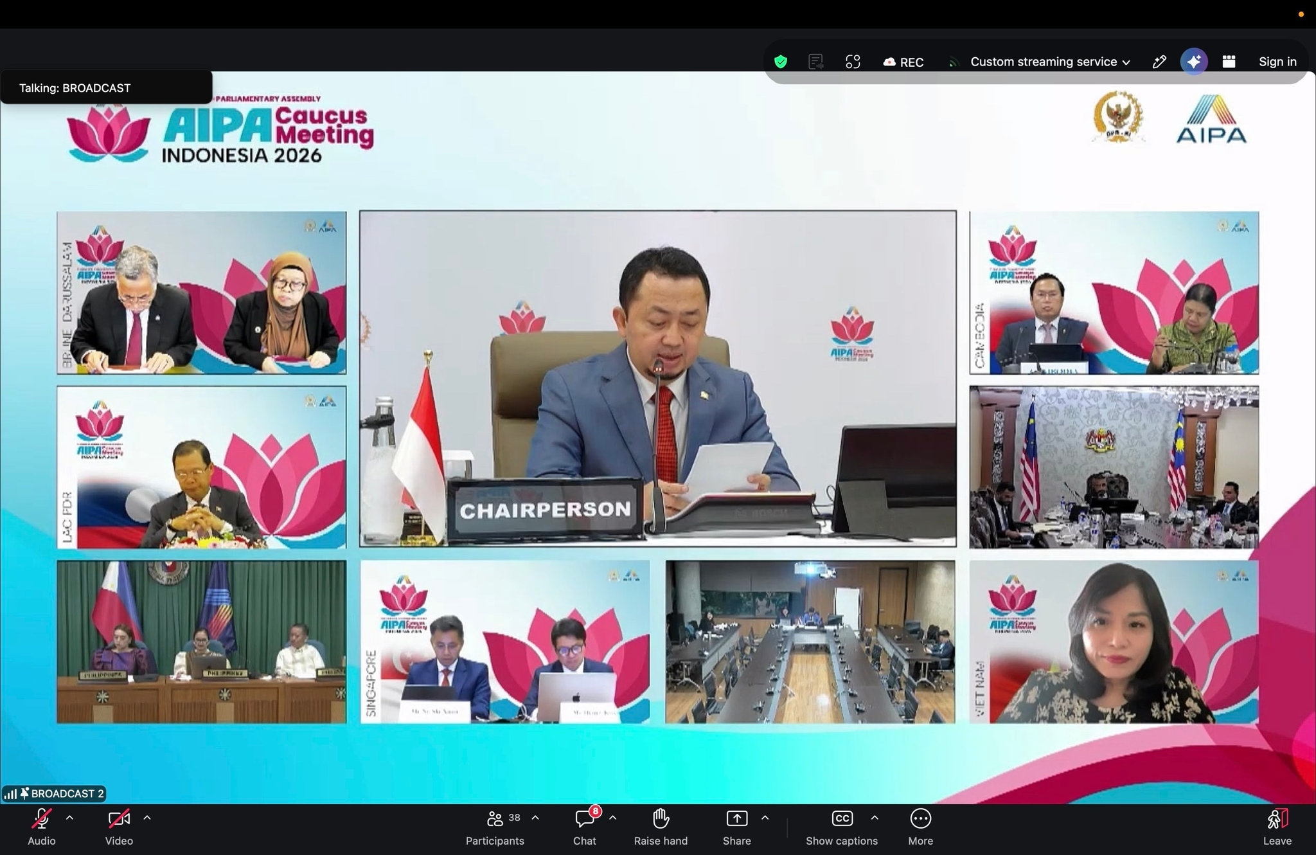Open the AI Companion sparkle icon
This screenshot has width=1316, height=855.
1194,62
